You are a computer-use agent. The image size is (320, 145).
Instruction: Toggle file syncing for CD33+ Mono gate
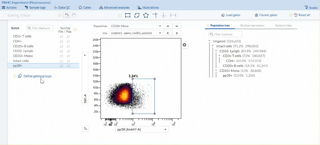61,56
